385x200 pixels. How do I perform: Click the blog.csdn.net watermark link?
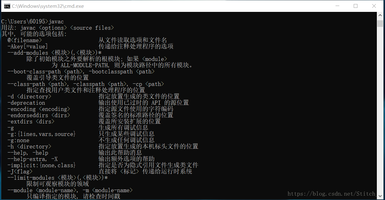[x=331, y=194]
